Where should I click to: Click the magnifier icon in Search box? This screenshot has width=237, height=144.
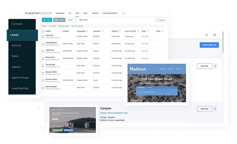click(157, 20)
